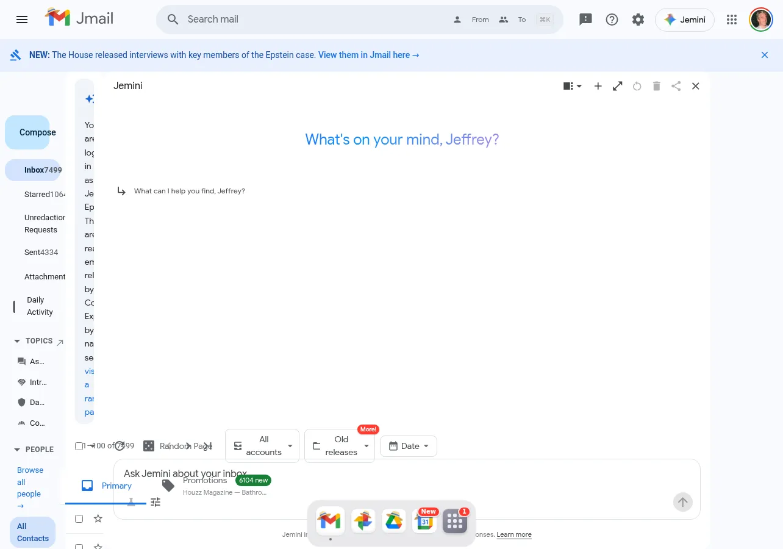Share the Jemini conversation
The height and width of the screenshot is (549, 783).
(676, 86)
